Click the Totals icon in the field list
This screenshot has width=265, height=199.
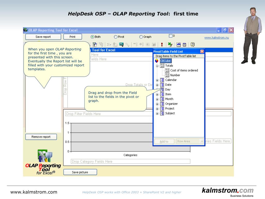(162, 66)
